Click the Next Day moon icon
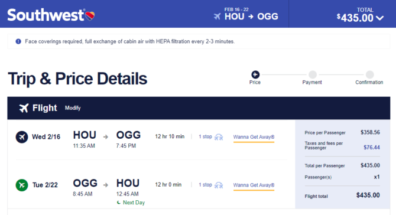 (x=118, y=203)
